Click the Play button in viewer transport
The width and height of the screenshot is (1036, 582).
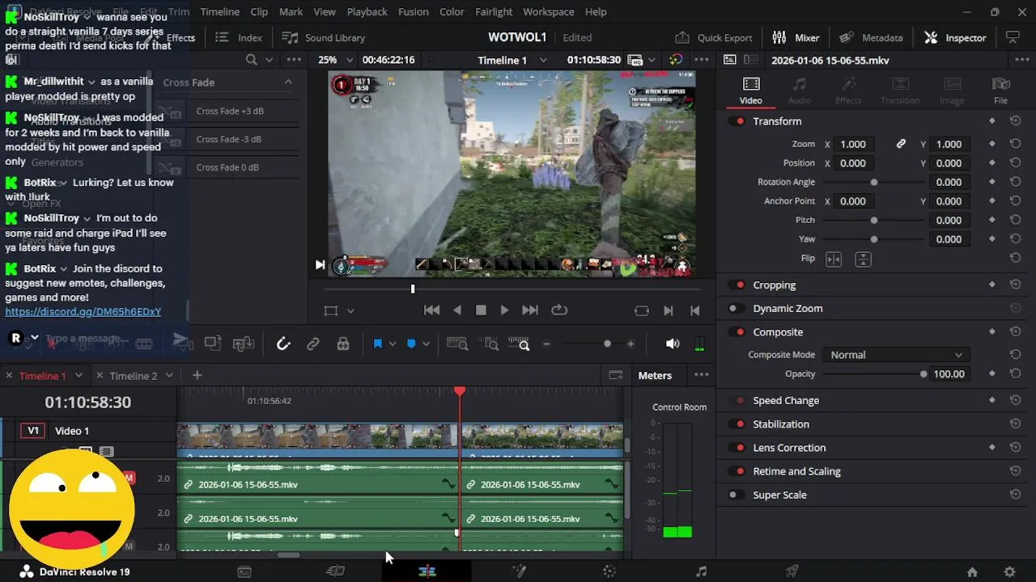(x=504, y=310)
